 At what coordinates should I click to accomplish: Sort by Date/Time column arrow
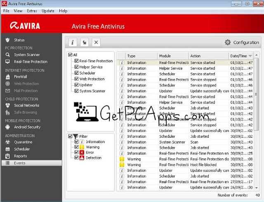coord(250,56)
